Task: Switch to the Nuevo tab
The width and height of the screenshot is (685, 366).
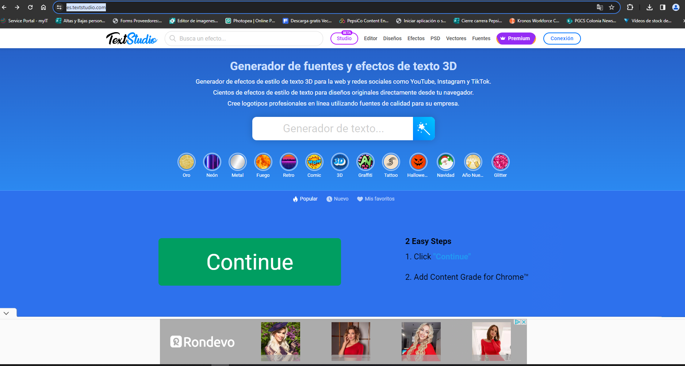Action: (337, 199)
